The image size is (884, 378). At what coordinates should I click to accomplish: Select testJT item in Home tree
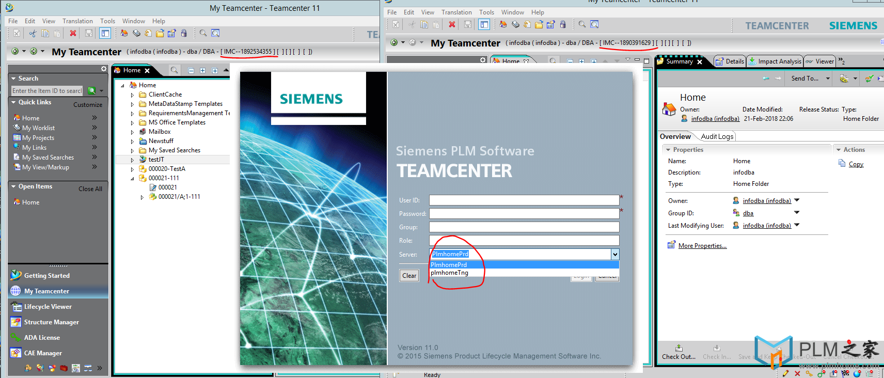click(x=156, y=160)
